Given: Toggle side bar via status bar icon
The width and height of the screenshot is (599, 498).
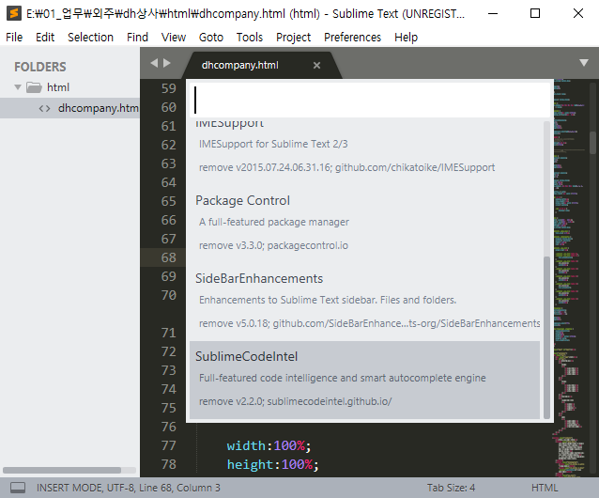Looking at the screenshot, I should (x=18, y=488).
